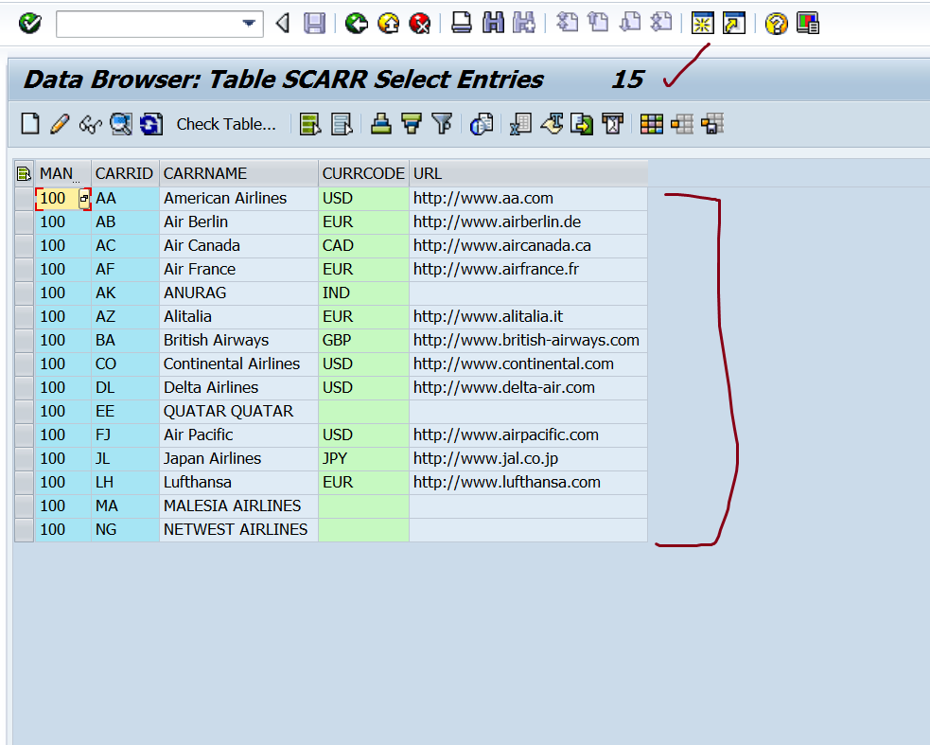Open the command field dropdown arrow
This screenshot has width=930, height=745.
pyautogui.click(x=249, y=24)
